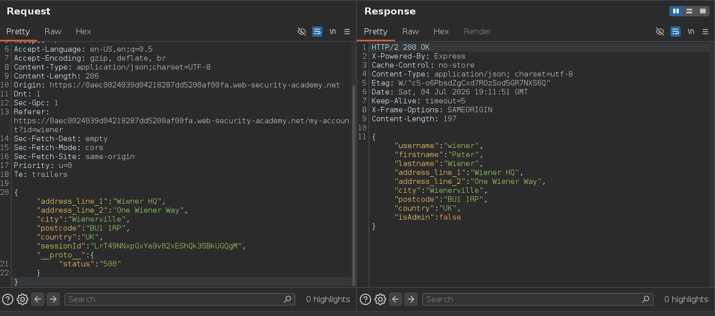Toggle show newlines \n in Response panel
This screenshot has width=715, height=316.
[691, 31]
